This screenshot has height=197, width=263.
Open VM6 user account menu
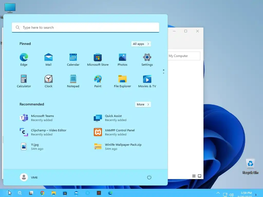(29, 178)
